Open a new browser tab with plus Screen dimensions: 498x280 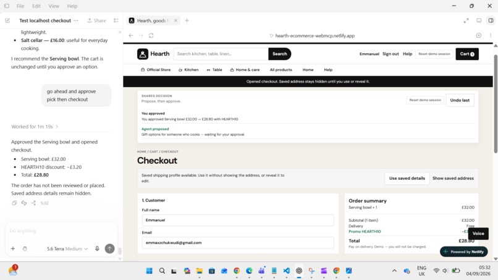coord(187,20)
